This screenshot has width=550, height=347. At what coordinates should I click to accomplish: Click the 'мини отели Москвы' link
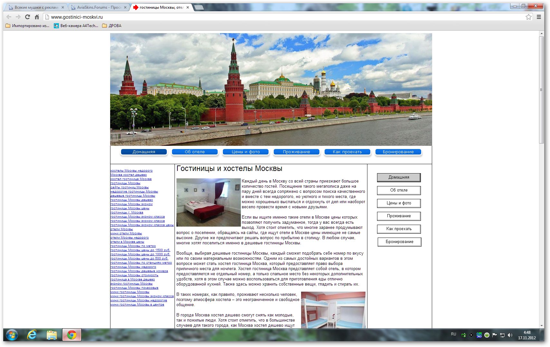tap(126, 233)
